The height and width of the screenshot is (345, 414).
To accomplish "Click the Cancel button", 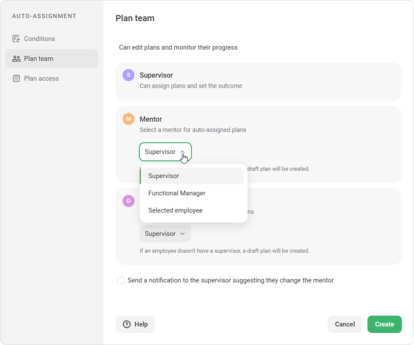I will pyautogui.click(x=345, y=324).
